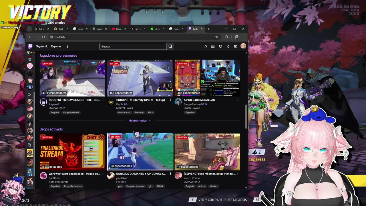Click the Fortnite game link
The image size is (366, 206).
coord(121,182)
